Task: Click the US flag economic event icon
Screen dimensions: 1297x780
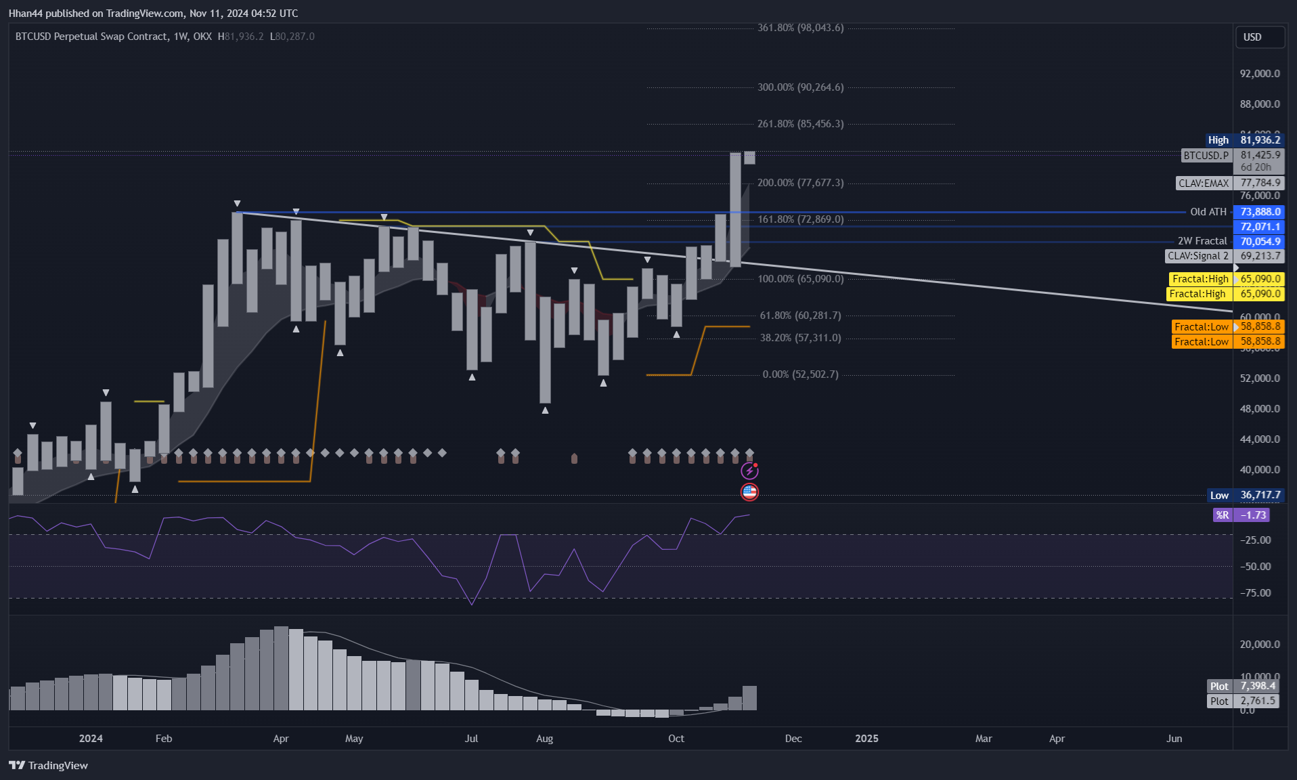Action: click(749, 492)
